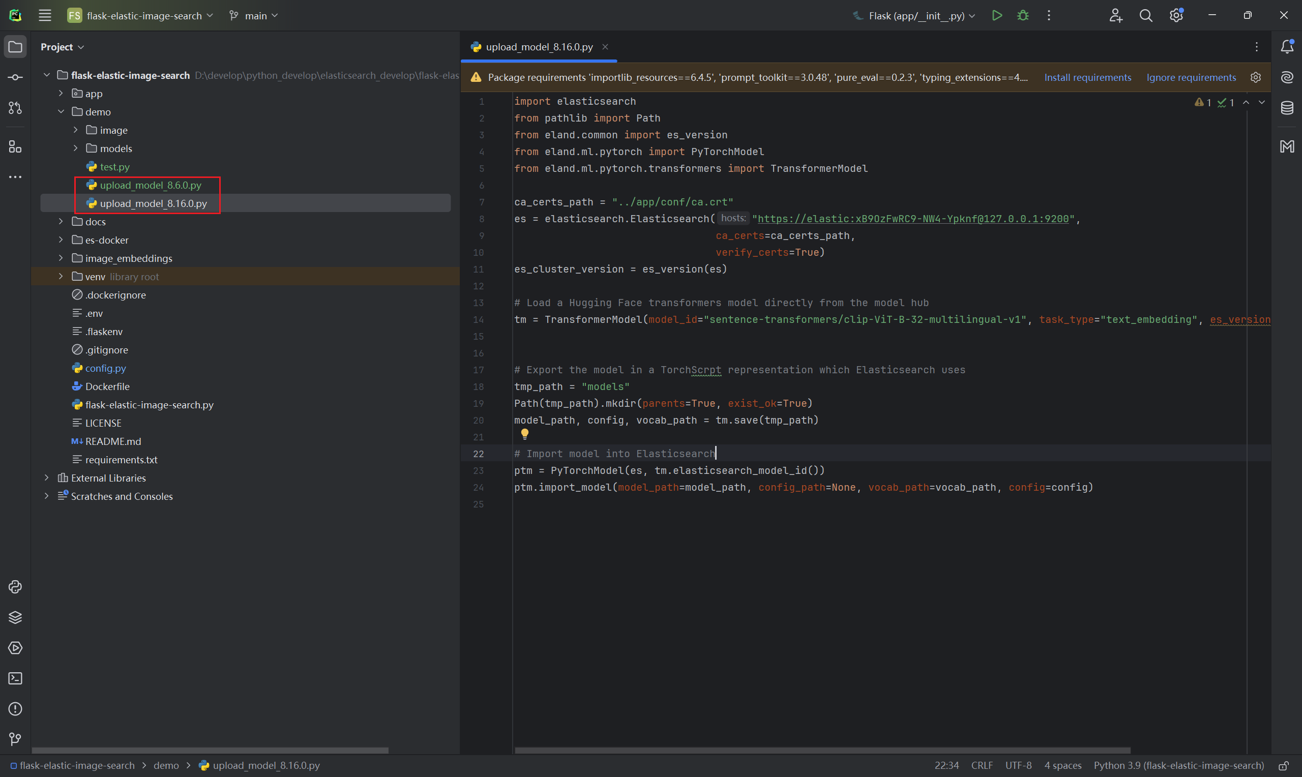Image resolution: width=1302 pixels, height=777 pixels.
Task: Open the main hamburger menu
Action: click(x=45, y=16)
